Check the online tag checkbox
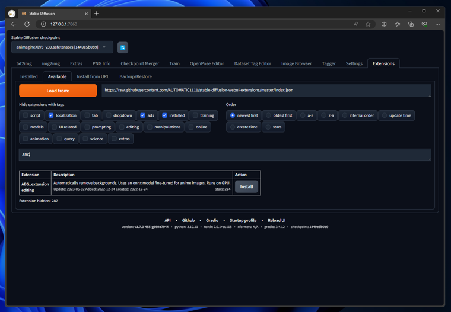This screenshot has width=451, height=312. [x=191, y=127]
